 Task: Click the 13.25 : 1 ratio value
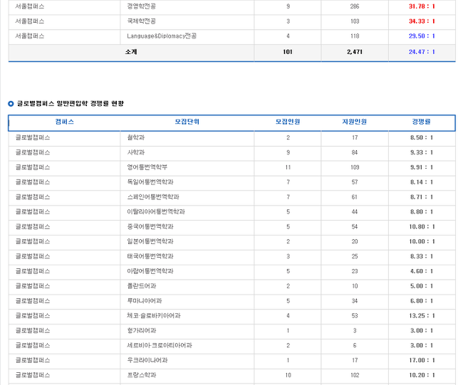coord(422,316)
